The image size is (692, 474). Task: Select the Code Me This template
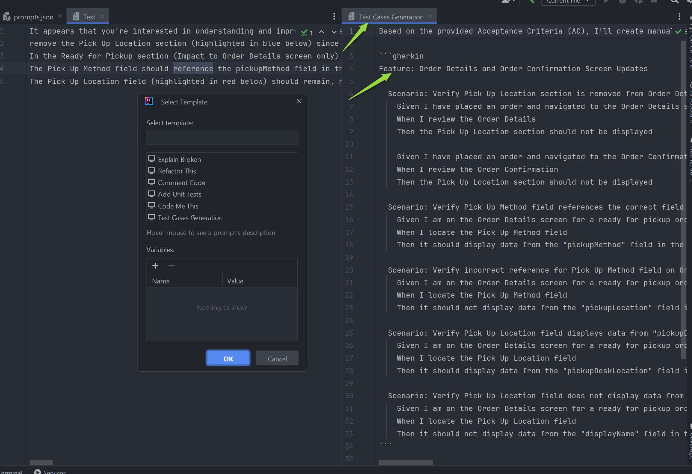pos(222,206)
